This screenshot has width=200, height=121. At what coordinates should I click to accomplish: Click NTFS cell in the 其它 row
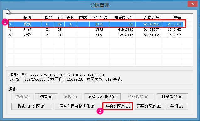pyautogui.click(x=99, y=29)
